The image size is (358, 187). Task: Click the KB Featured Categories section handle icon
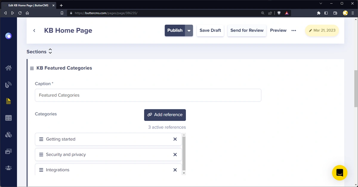pos(32,68)
